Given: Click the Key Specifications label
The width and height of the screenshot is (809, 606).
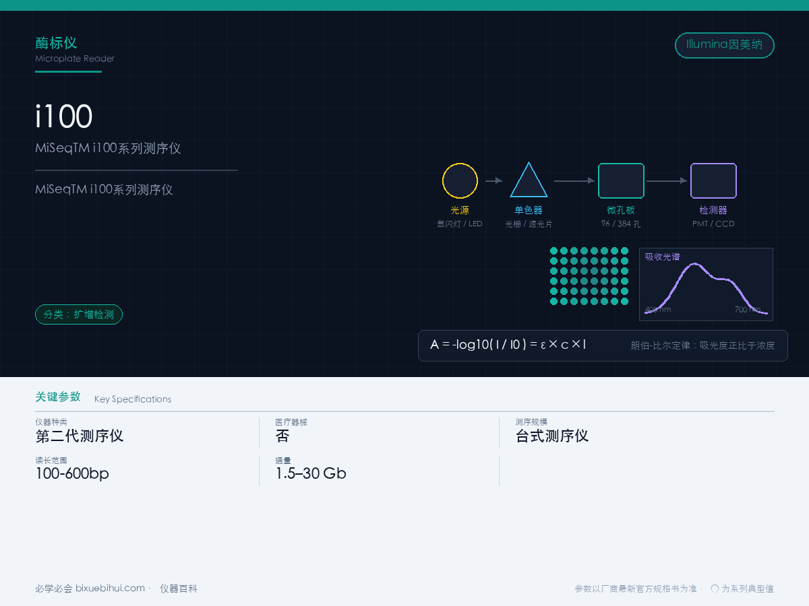Looking at the screenshot, I should coord(133,399).
